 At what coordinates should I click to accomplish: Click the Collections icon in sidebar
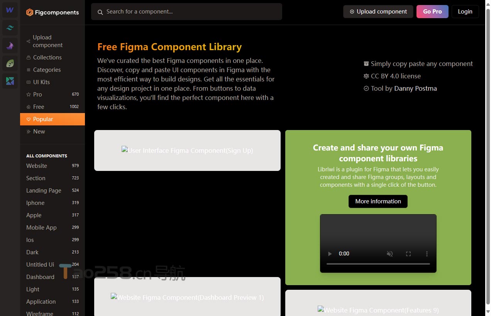[29, 57]
